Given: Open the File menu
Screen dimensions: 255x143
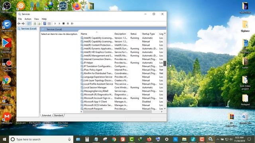Looking at the screenshot, I should click(20, 19).
